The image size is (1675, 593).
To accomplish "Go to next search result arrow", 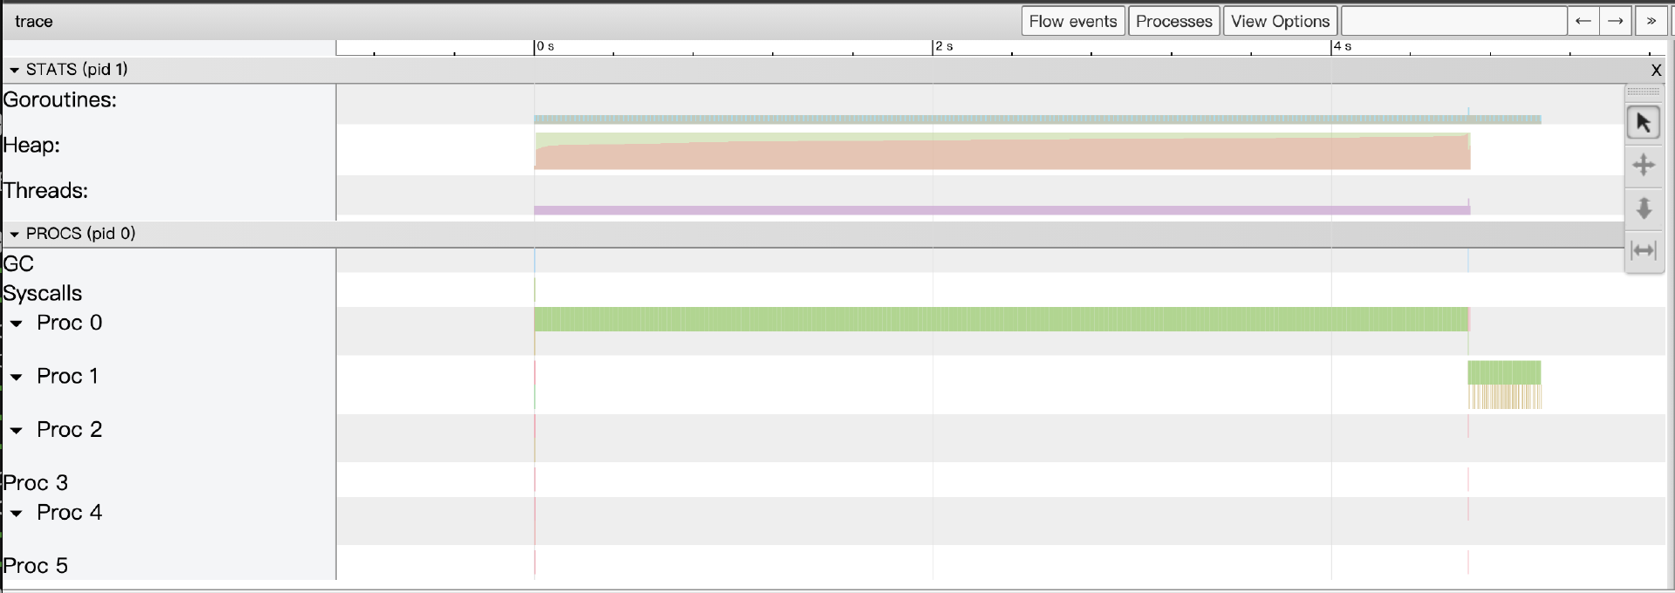I will pyautogui.click(x=1615, y=21).
